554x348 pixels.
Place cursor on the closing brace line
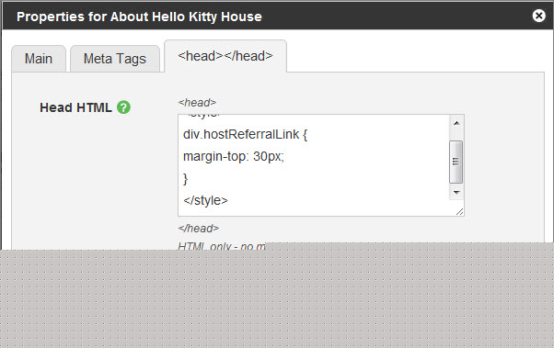coord(186,179)
